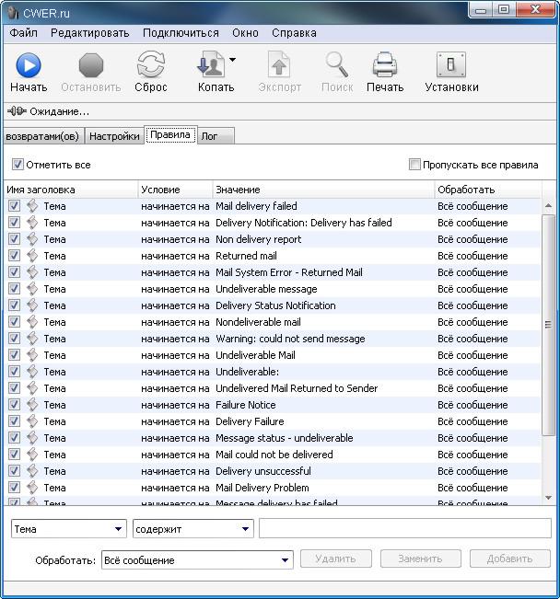Open the Файл menu
Screen dimensions: 560x599
click(23, 32)
